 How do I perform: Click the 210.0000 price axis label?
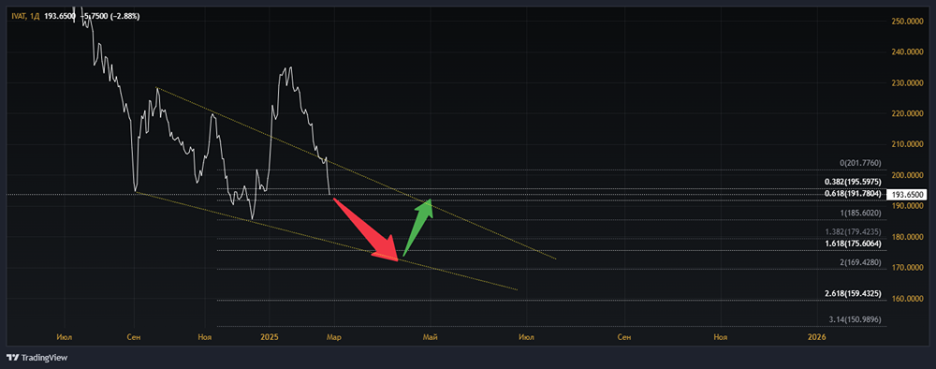[907, 144]
